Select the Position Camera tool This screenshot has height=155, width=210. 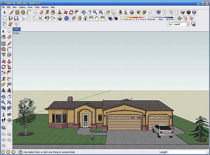3,115
